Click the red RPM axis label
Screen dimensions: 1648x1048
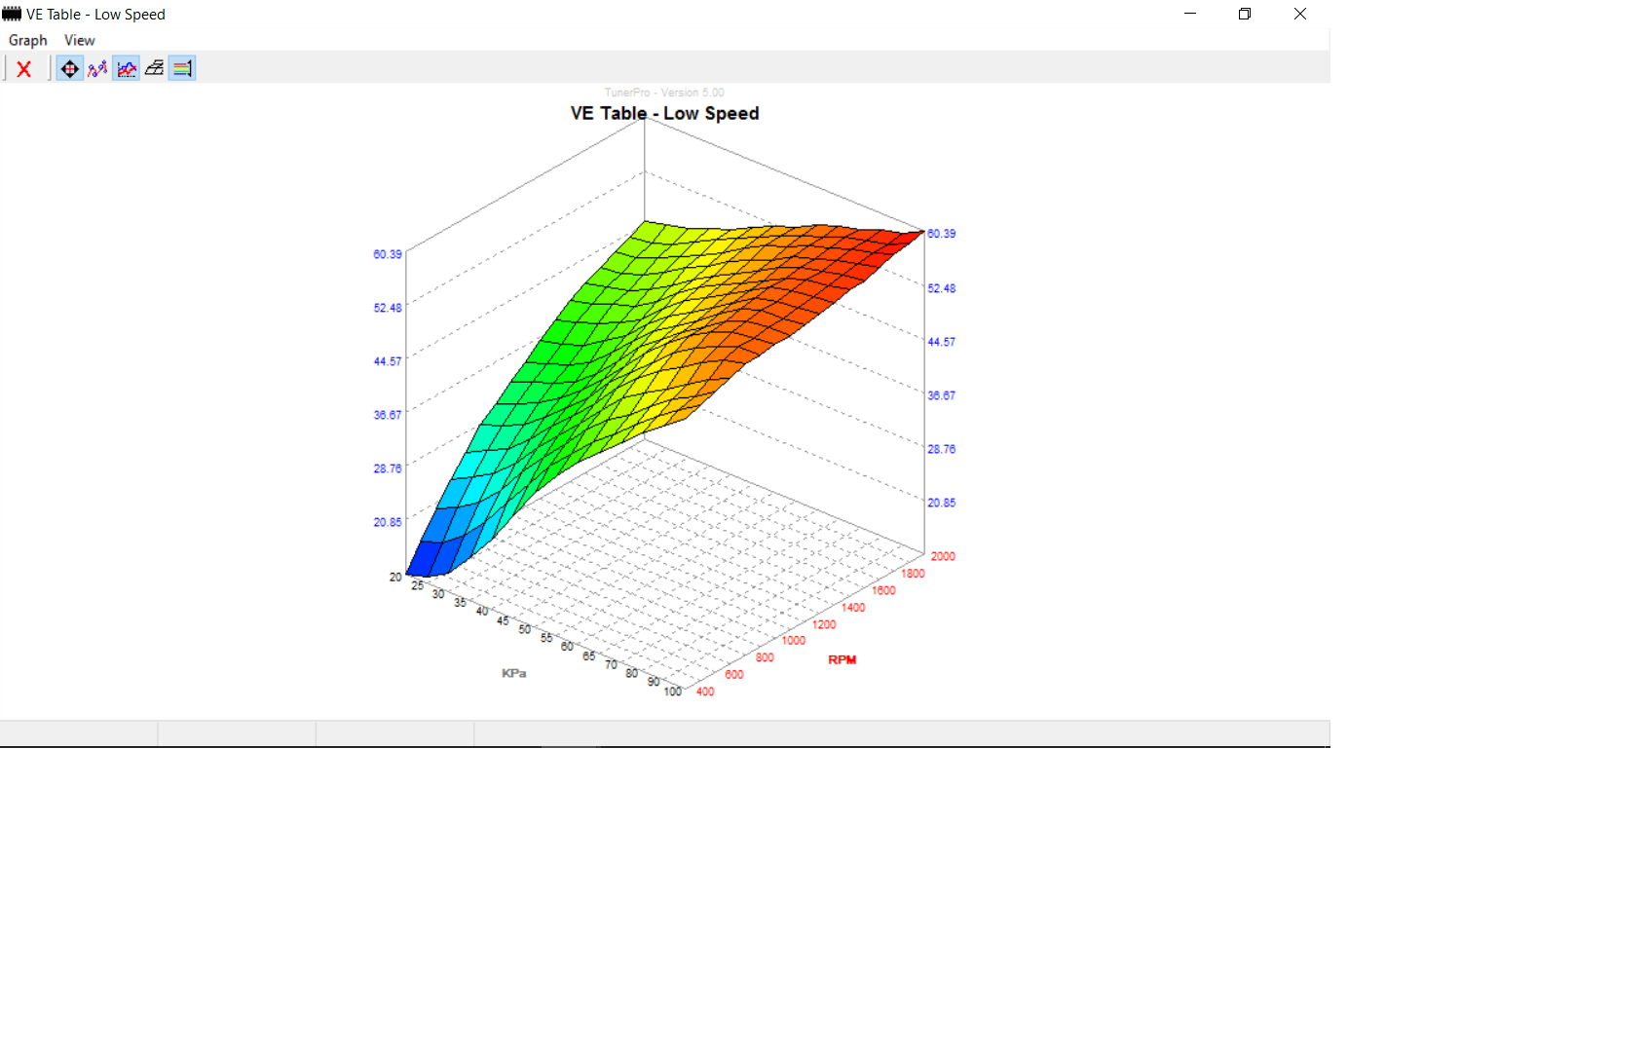click(842, 659)
